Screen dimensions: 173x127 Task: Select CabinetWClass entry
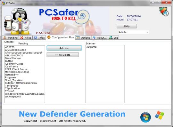14,64
